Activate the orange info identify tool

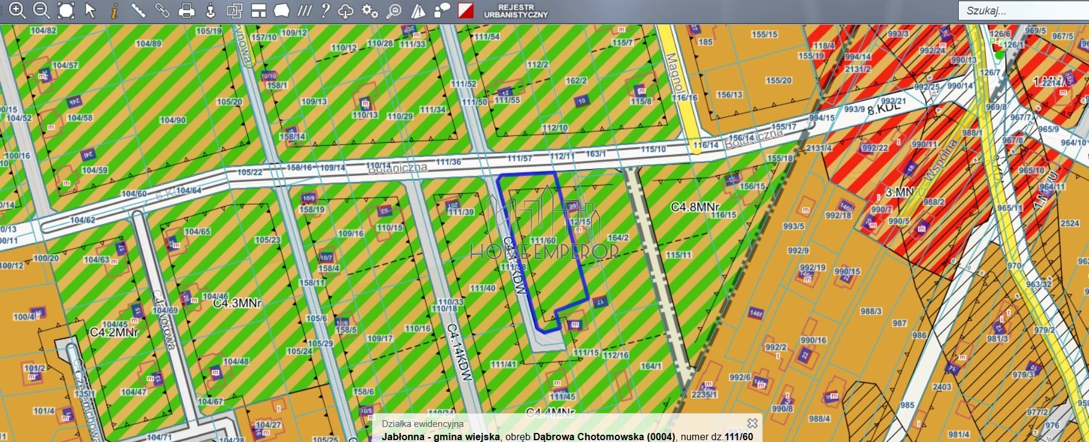[x=114, y=10]
